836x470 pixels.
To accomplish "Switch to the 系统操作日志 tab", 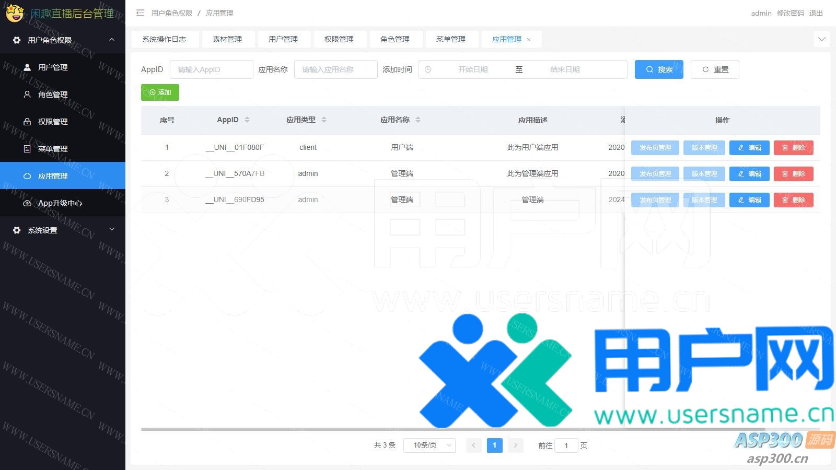I will pos(164,39).
